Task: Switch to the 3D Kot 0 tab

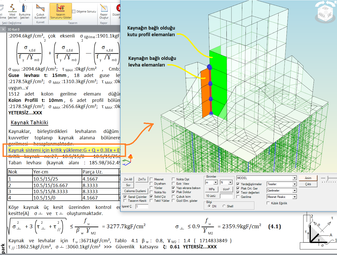Action: [13, 29]
